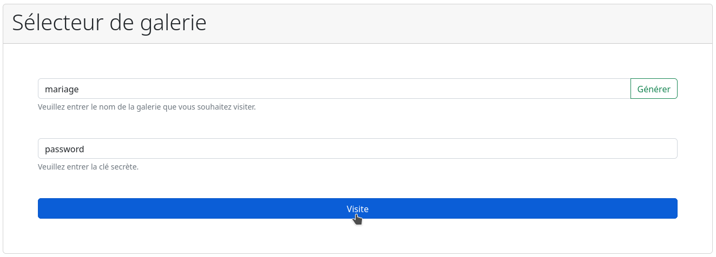Click the green Générer button
The width and height of the screenshot is (716, 257).
point(654,89)
